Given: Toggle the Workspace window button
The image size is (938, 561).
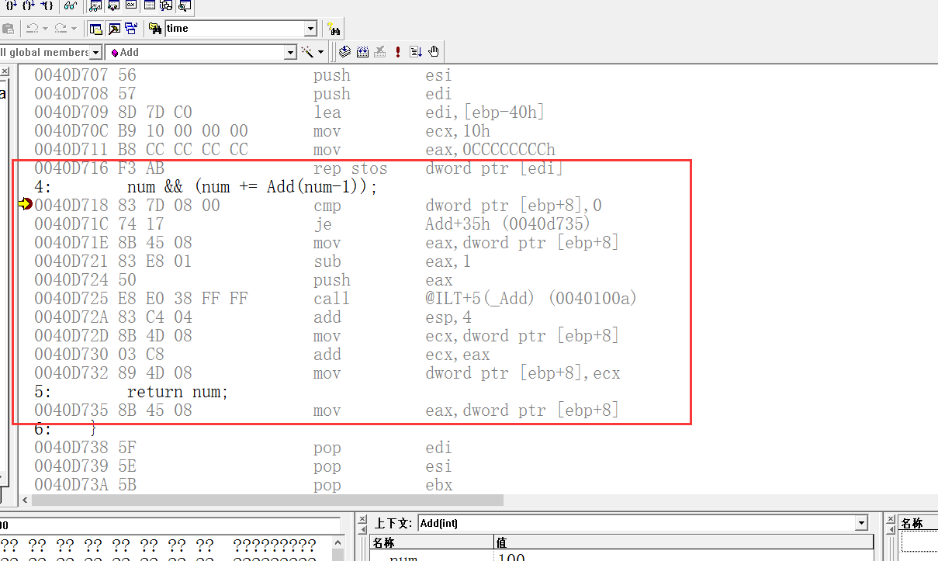Looking at the screenshot, I should (x=96, y=29).
